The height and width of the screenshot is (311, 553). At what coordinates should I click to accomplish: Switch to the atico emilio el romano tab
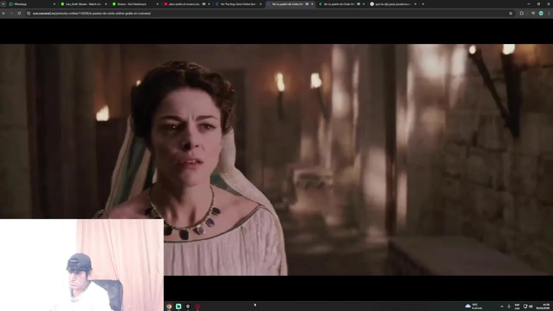pos(187,4)
